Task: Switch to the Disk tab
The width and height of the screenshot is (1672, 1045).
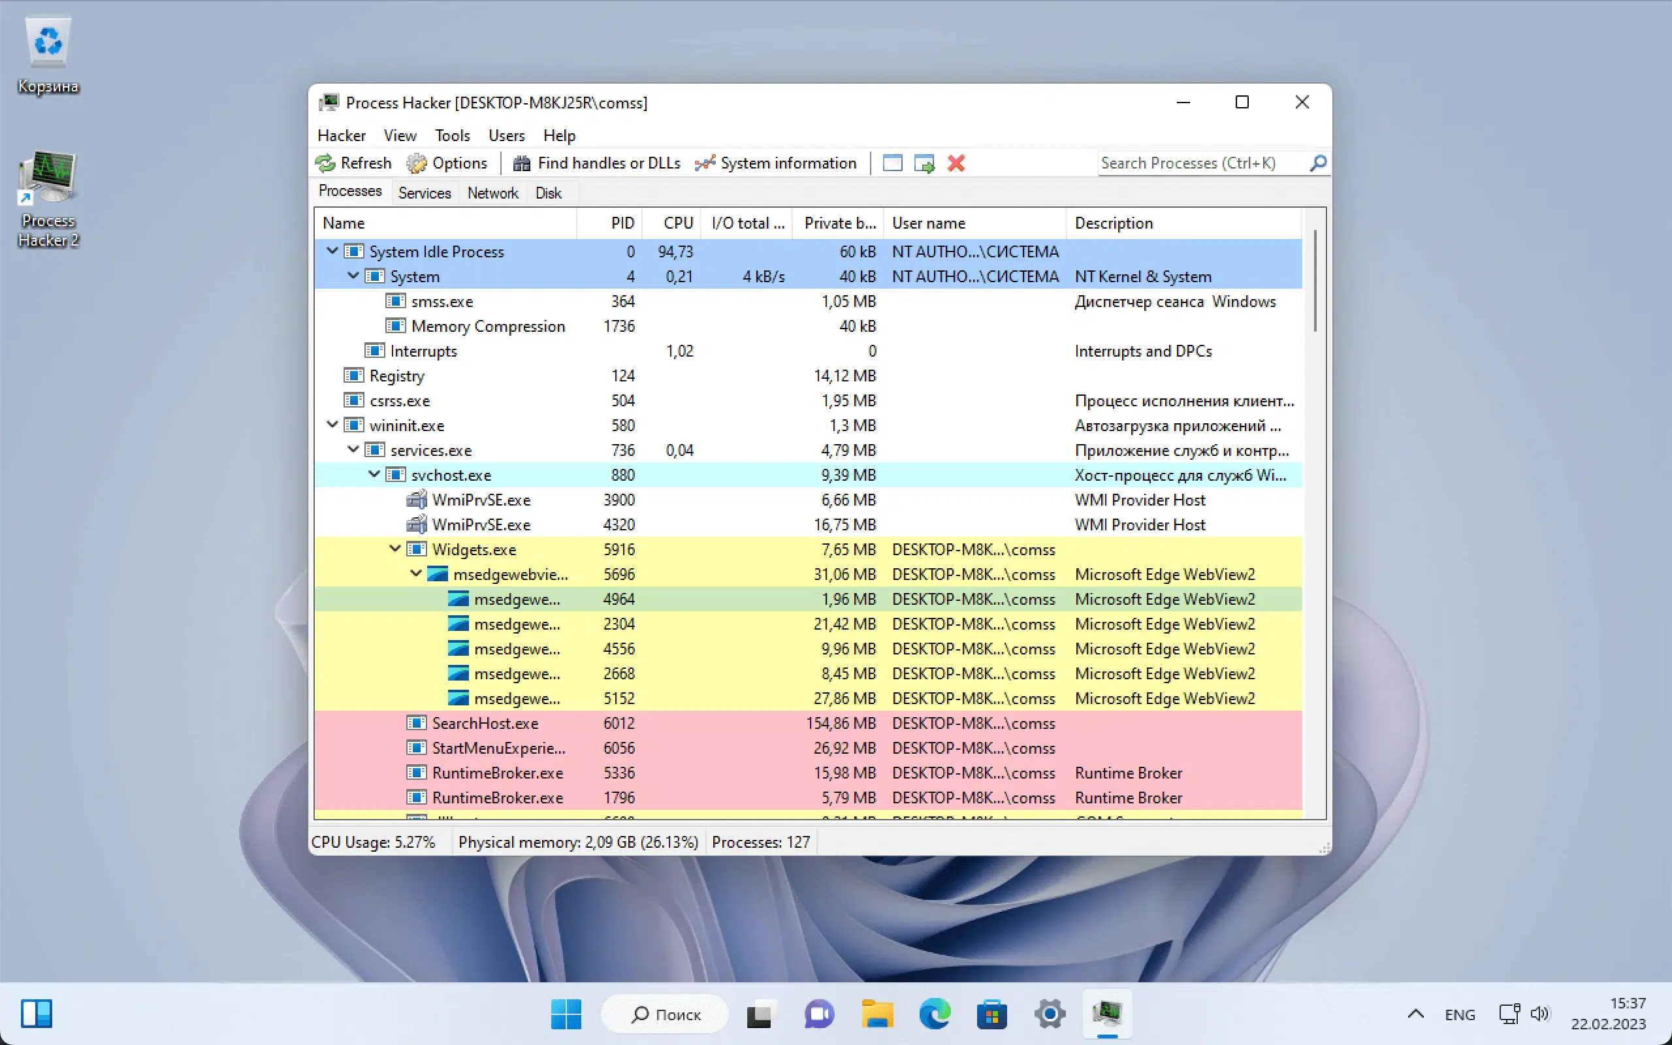Action: point(549,193)
